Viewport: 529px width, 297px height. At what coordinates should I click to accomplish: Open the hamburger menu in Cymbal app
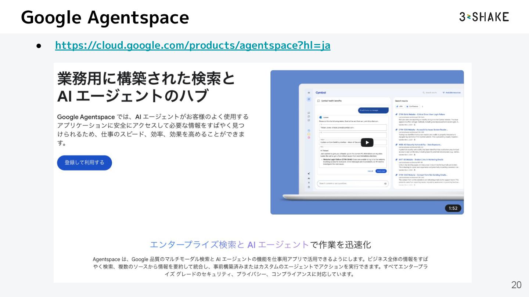pyautogui.click(x=309, y=93)
